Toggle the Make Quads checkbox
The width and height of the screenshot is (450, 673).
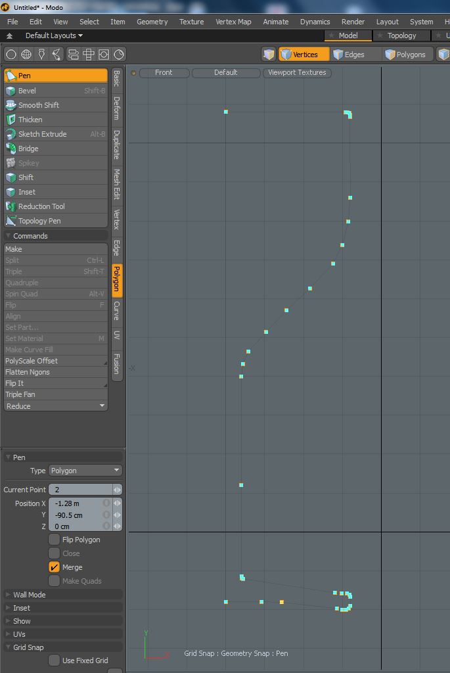[54, 581]
